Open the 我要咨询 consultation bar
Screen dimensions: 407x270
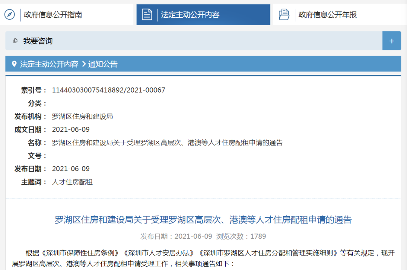click(x=194, y=41)
